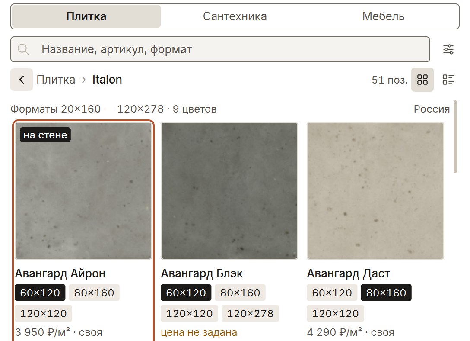The image size is (470, 341).
Task: Click the 3 950 ₽/м² price
Action: click(x=43, y=332)
